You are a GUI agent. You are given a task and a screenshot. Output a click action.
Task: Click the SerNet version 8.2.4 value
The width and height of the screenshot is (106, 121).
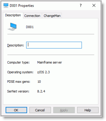(x=41, y=91)
